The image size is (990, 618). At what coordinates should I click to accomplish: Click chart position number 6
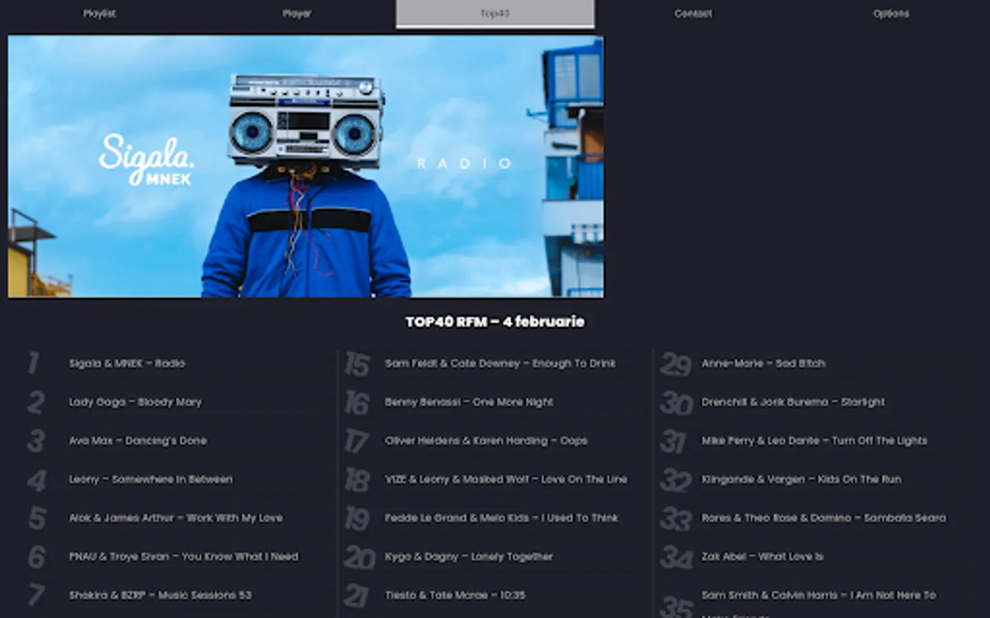[36, 557]
